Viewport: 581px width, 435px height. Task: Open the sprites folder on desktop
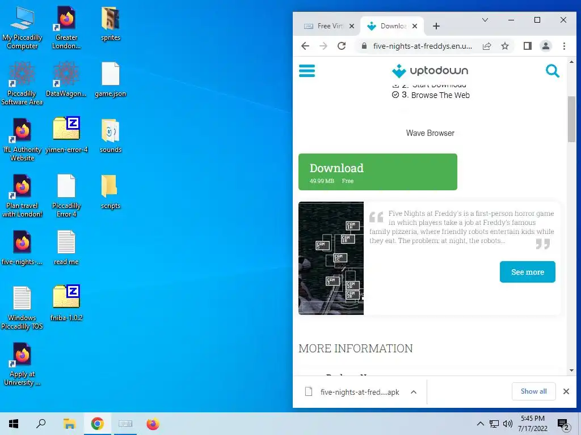click(111, 24)
